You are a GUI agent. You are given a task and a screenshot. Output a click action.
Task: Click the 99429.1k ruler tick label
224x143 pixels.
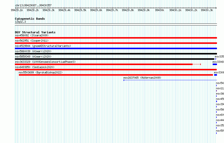(x=17, y=10)
